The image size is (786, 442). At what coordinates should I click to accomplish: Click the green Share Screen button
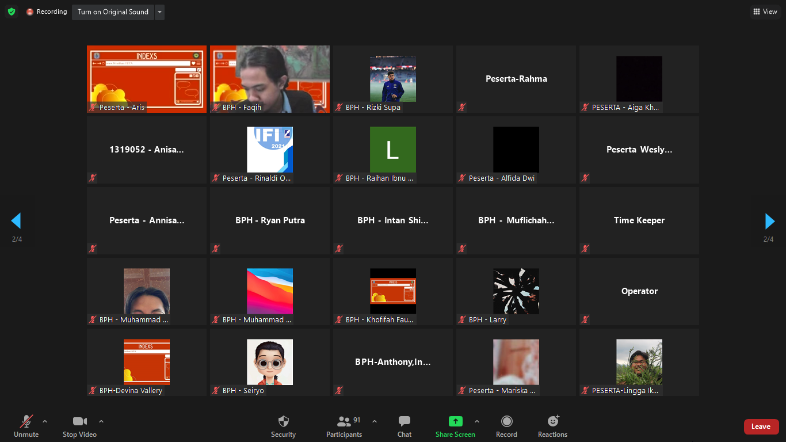(455, 426)
